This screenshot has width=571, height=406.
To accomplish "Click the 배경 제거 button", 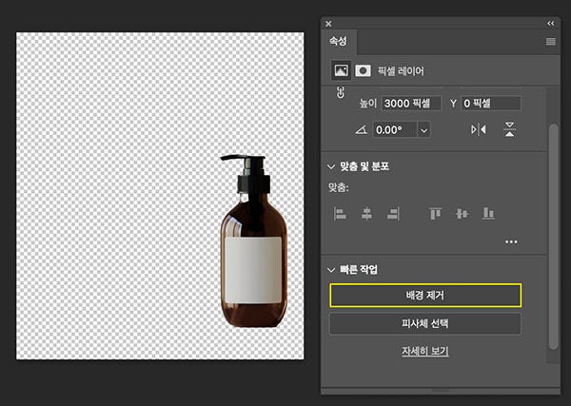I will coord(425,296).
